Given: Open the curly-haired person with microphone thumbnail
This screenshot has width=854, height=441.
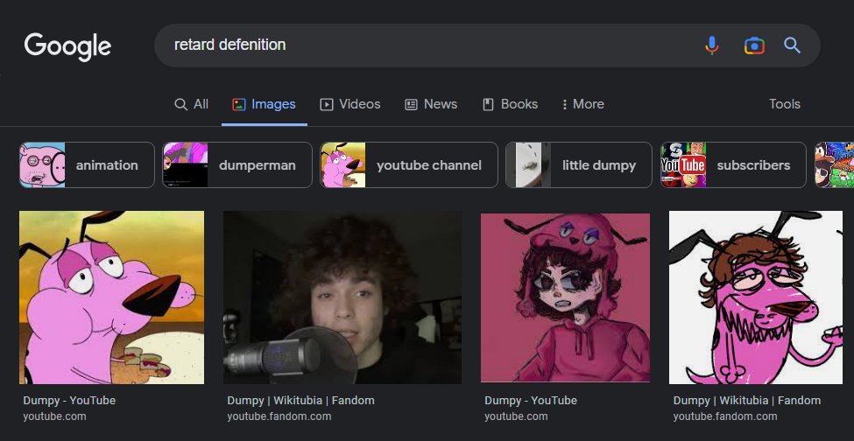Looking at the screenshot, I should [342, 297].
